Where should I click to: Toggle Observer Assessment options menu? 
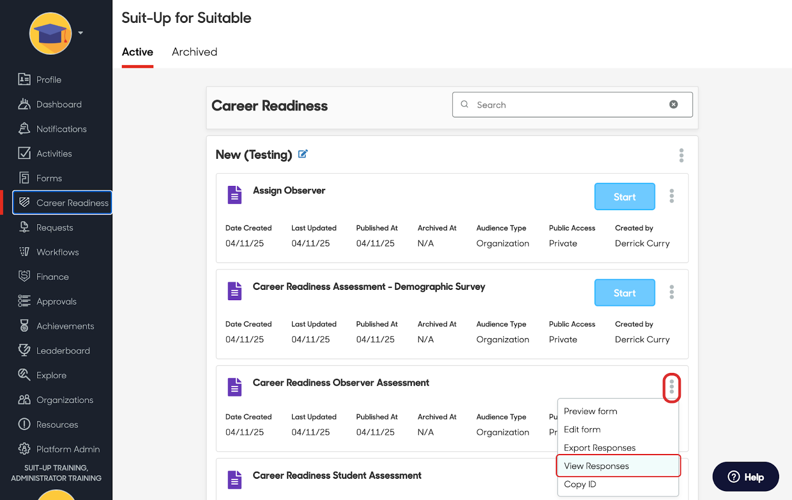(672, 388)
